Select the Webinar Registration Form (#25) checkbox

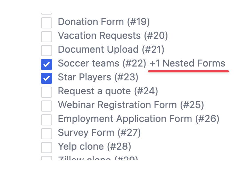tap(47, 106)
